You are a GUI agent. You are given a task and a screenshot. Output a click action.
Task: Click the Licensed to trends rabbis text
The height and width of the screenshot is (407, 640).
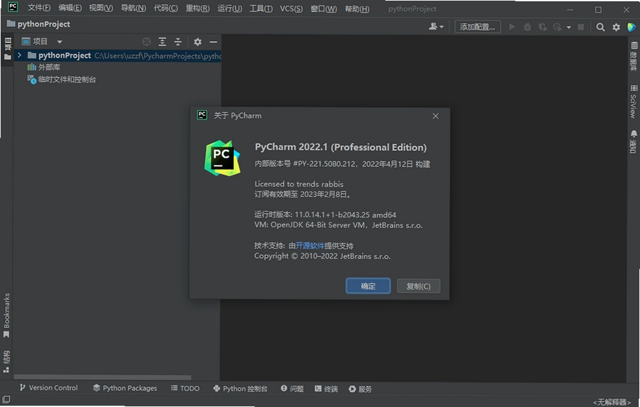point(299,184)
